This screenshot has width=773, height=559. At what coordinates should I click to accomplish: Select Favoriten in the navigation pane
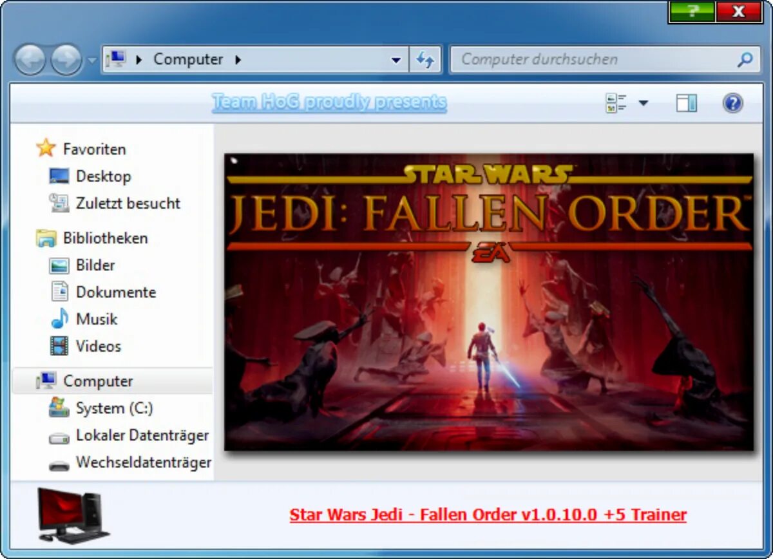tap(94, 149)
